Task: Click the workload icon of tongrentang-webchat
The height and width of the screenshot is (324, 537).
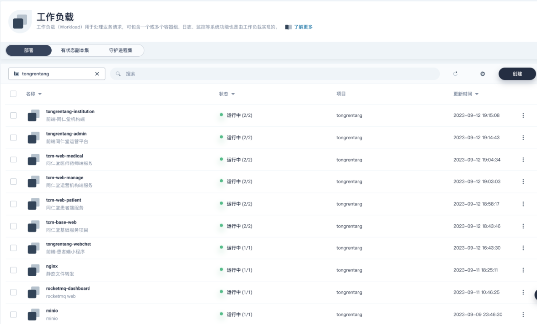Action: click(34, 248)
